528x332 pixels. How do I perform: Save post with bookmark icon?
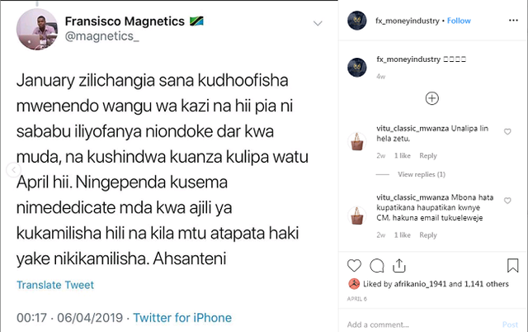[511, 265]
